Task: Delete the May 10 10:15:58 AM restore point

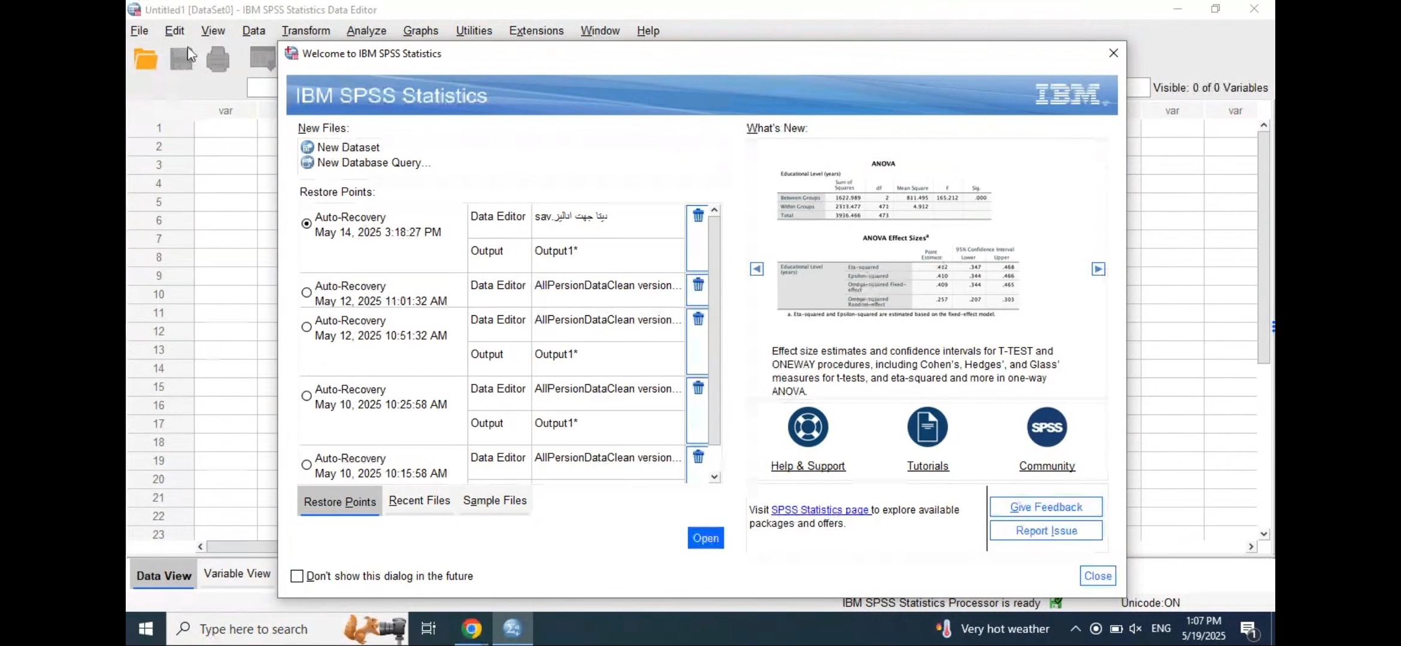Action: point(698,456)
